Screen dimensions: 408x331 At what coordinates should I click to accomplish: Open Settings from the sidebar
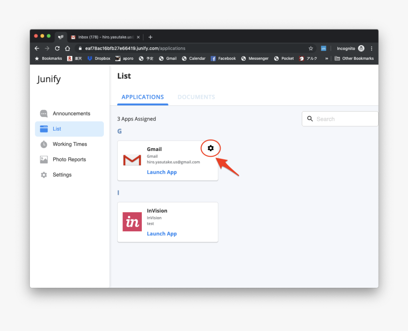62,175
